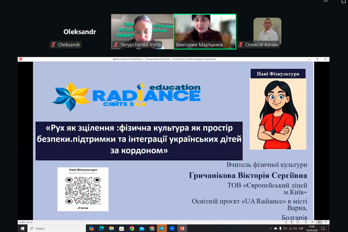Click the microphone tray icon
348x232 pixels.
coord(280,229)
